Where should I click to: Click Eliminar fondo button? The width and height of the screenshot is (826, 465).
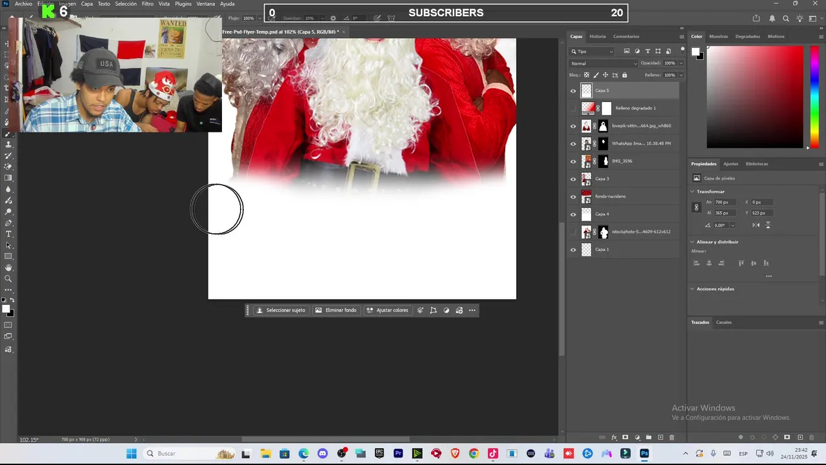pyautogui.click(x=336, y=311)
